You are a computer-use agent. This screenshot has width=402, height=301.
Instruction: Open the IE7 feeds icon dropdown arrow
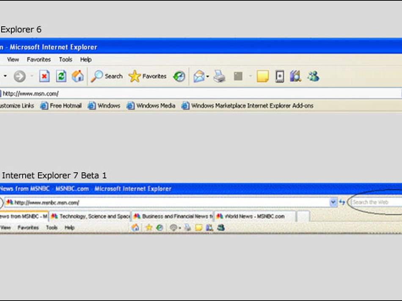pos(180,228)
